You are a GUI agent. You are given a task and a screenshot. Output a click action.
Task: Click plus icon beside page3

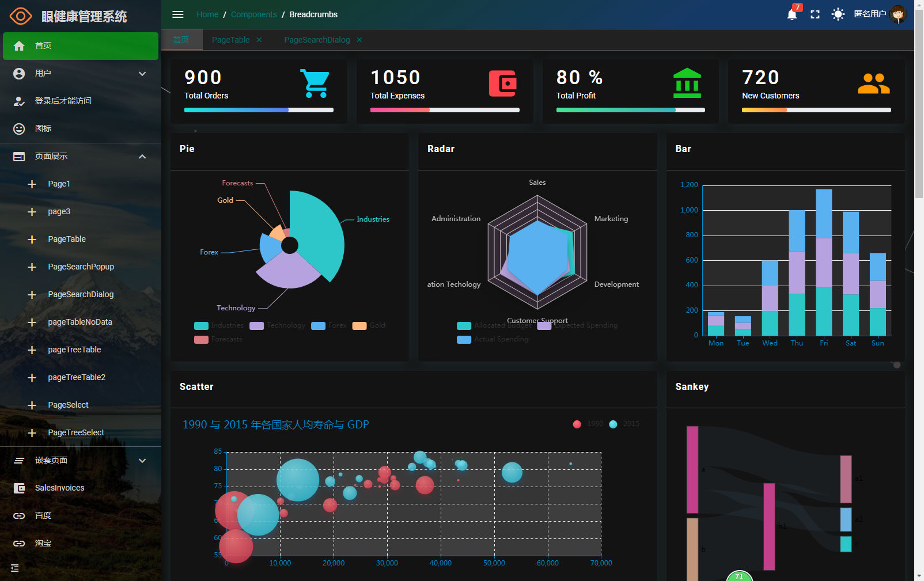[x=32, y=212]
